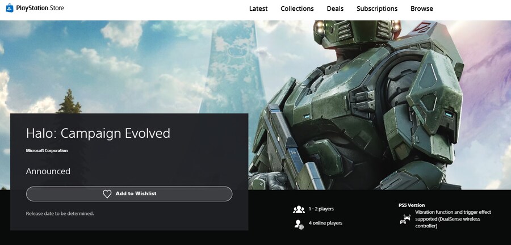Click the DualSense controller icon
Image resolution: width=511 pixels, height=245 pixels.
click(x=405, y=219)
